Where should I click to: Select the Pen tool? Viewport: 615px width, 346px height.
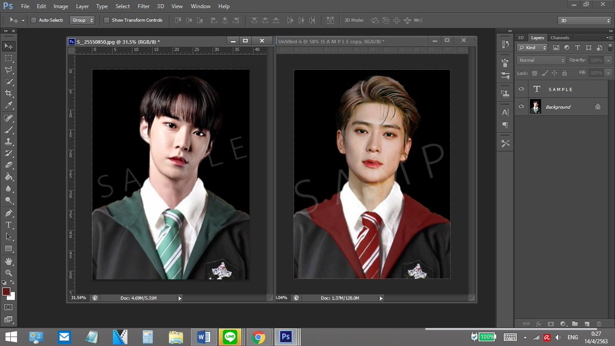[9, 213]
